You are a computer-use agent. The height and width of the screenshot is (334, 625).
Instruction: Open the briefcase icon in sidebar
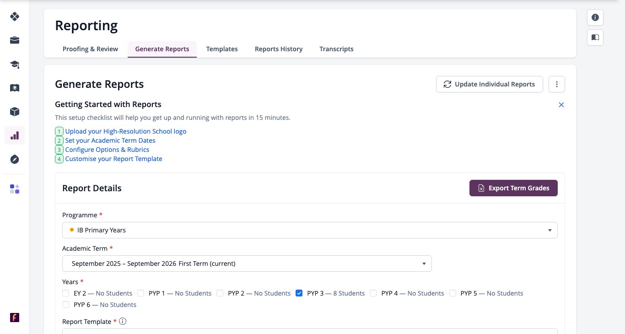(15, 40)
